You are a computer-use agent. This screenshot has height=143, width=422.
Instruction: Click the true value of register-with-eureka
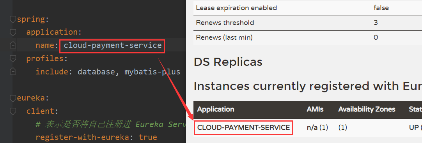pos(148,138)
